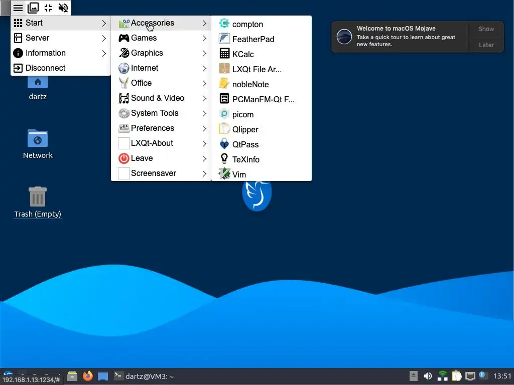
Task: Click the blue show desktop icon in taskbar
Action: point(102,376)
